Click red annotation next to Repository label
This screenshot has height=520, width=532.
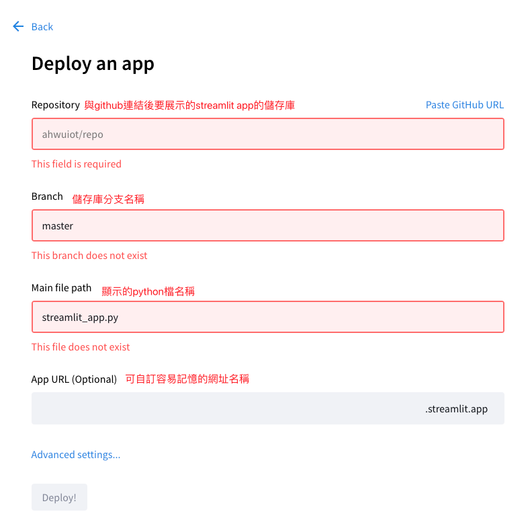[189, 106]
